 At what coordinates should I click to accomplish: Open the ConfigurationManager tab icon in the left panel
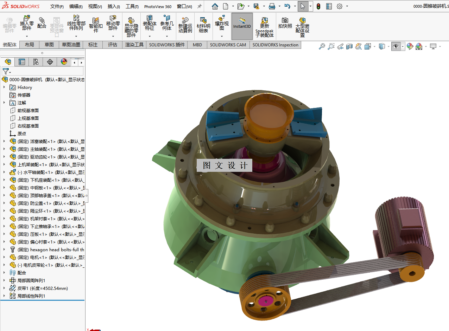point(36,62)
